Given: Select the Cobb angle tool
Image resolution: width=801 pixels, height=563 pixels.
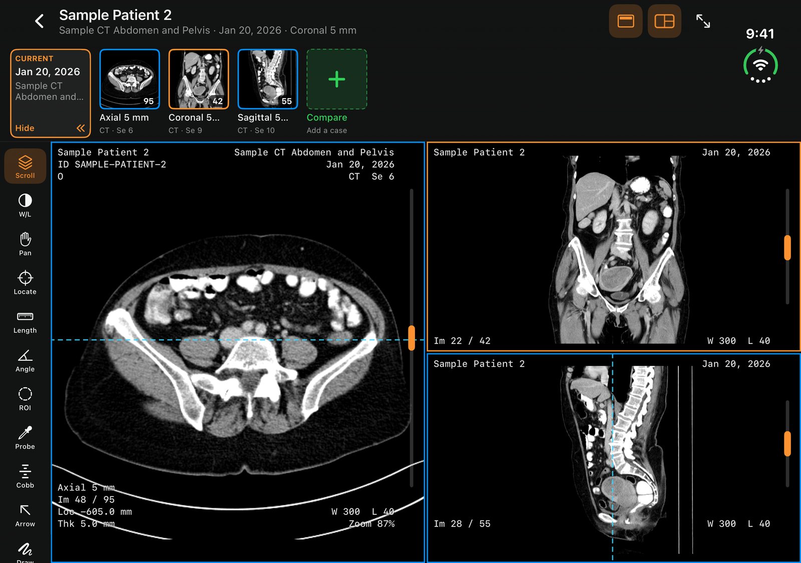Looking at the screenshot, I should 25,476.
